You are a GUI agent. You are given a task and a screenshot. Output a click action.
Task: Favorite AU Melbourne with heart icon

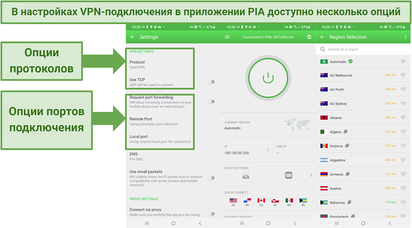coord(403,75)
